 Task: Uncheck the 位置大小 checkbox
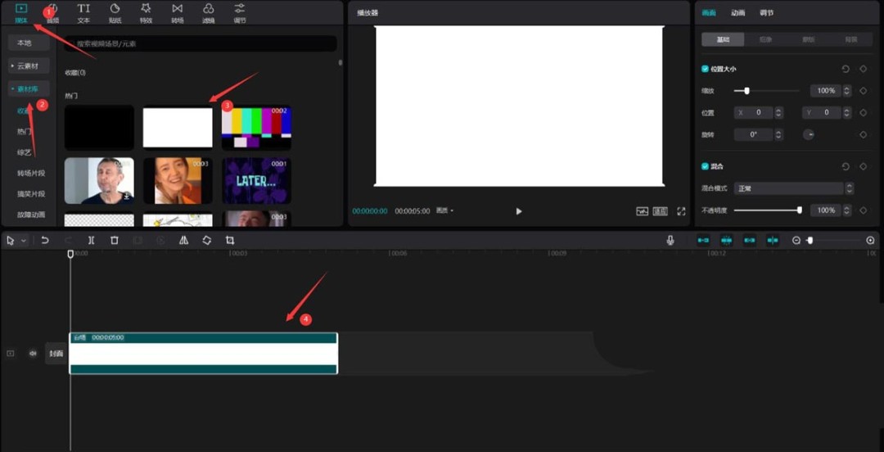point(706,70)
